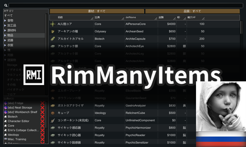Click the Core mod icon
This screenshot has width=246, height=147.
[5, 126]
